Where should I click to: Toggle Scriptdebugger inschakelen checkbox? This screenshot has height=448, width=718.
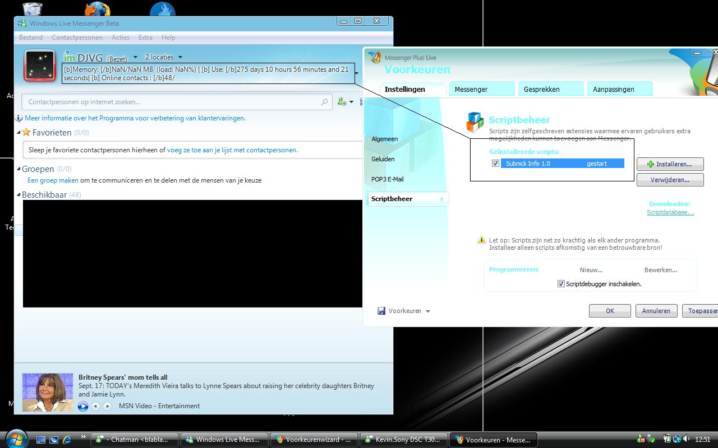(x=561, y=284)
